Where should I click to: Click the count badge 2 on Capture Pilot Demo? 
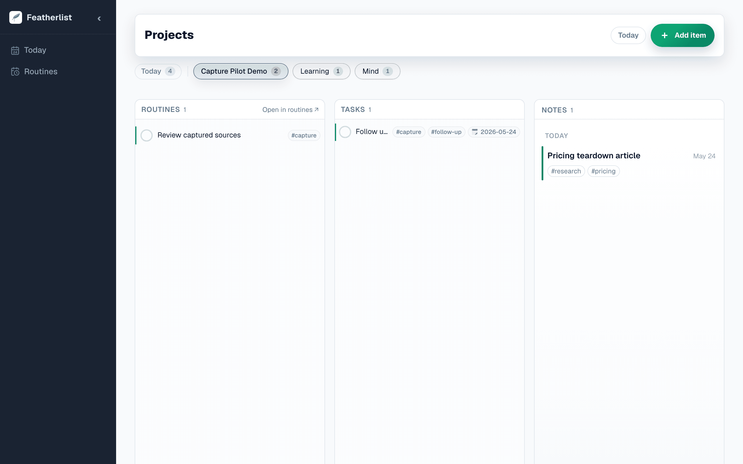point(276,71)
